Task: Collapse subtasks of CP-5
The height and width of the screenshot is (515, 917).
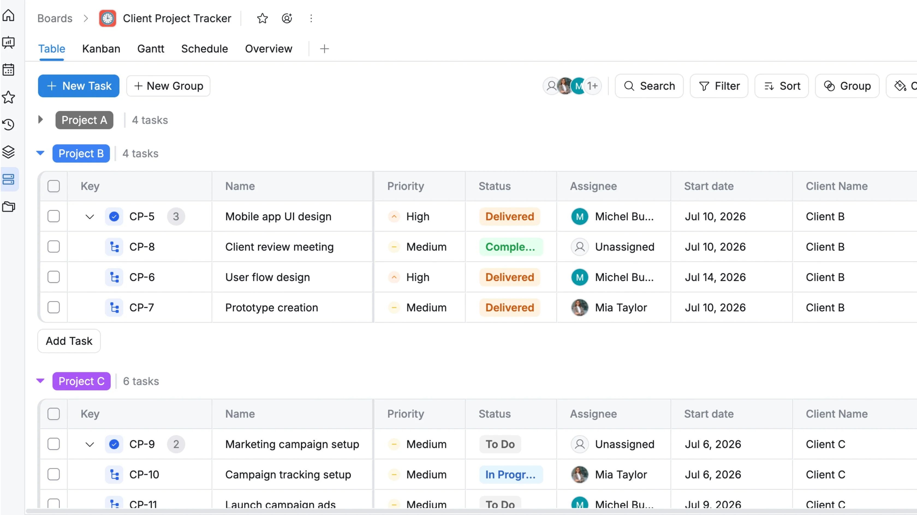Action: pos(90,216)
